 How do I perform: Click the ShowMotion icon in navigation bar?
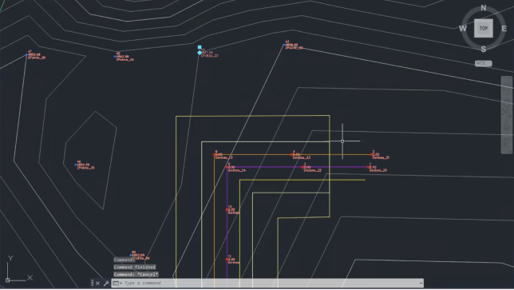tap(507, 143)
